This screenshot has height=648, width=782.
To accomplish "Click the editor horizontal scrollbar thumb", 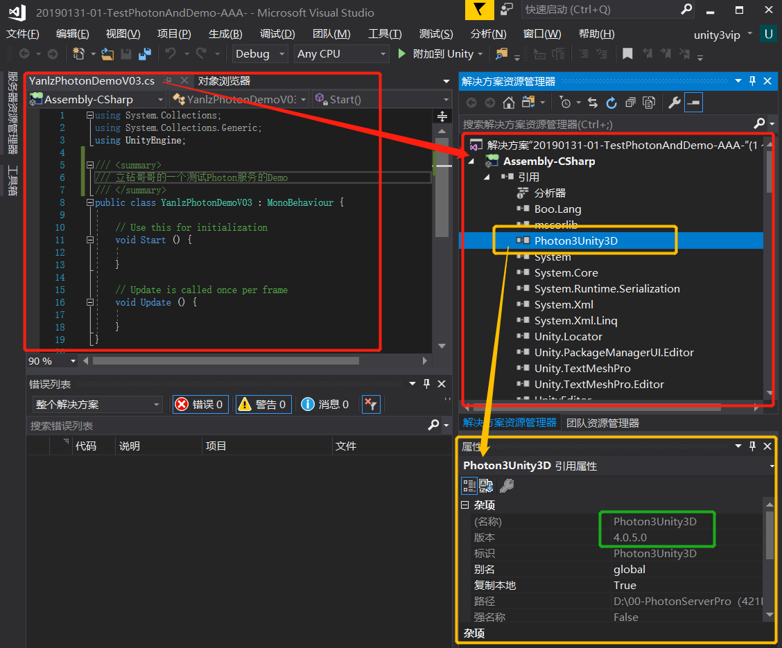I will click(x=226, y=361).
